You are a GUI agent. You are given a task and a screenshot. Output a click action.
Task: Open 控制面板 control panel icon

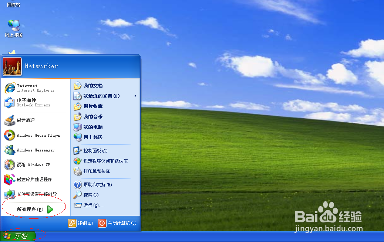[77, 150]
